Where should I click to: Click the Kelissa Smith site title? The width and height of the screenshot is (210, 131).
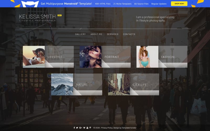click(x=38, y=17)
